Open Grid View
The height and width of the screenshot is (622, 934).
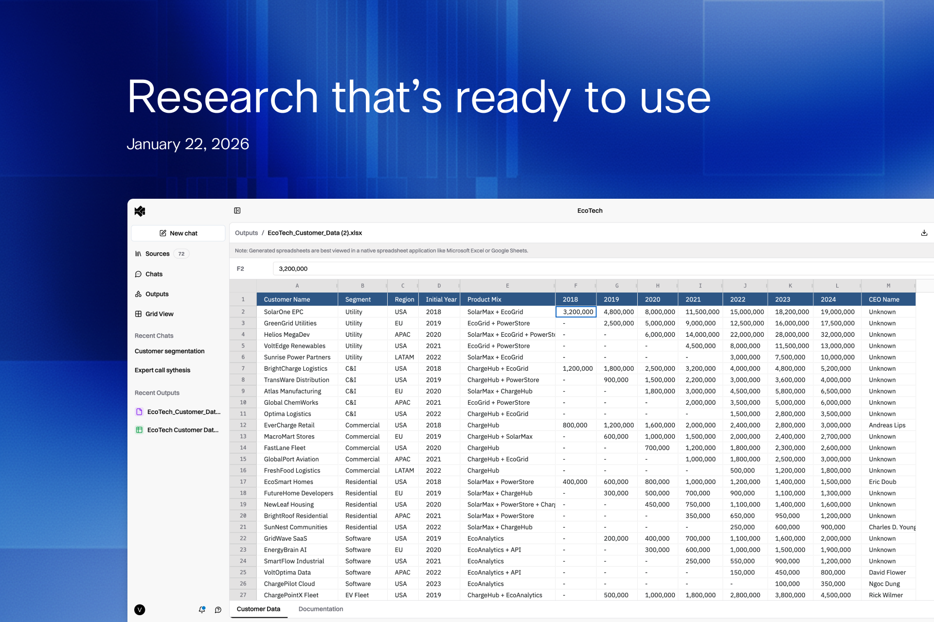159,314
